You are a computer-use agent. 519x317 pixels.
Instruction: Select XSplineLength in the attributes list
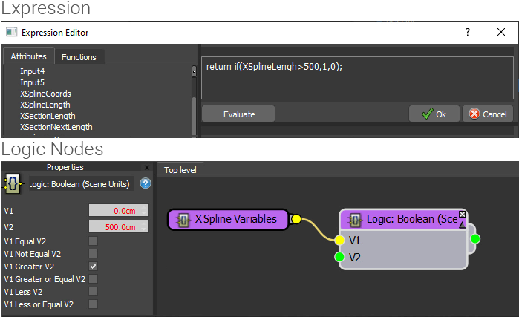45,105
